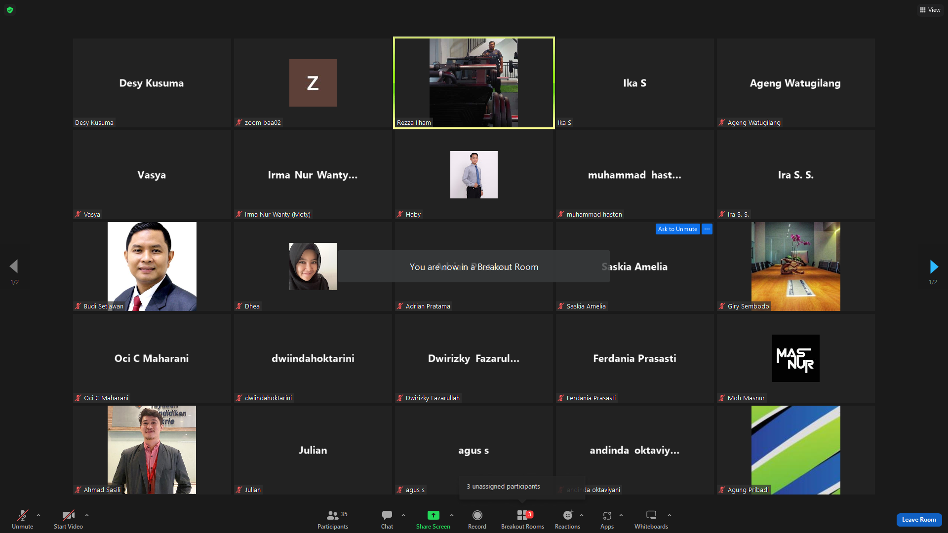
Task: Click Haby's profile picture
Action: pos(474,175)
